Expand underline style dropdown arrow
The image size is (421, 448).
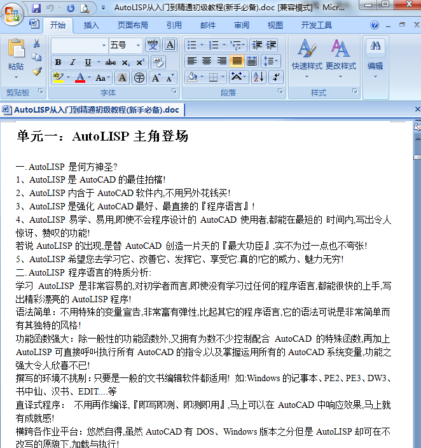coord(99,62)
